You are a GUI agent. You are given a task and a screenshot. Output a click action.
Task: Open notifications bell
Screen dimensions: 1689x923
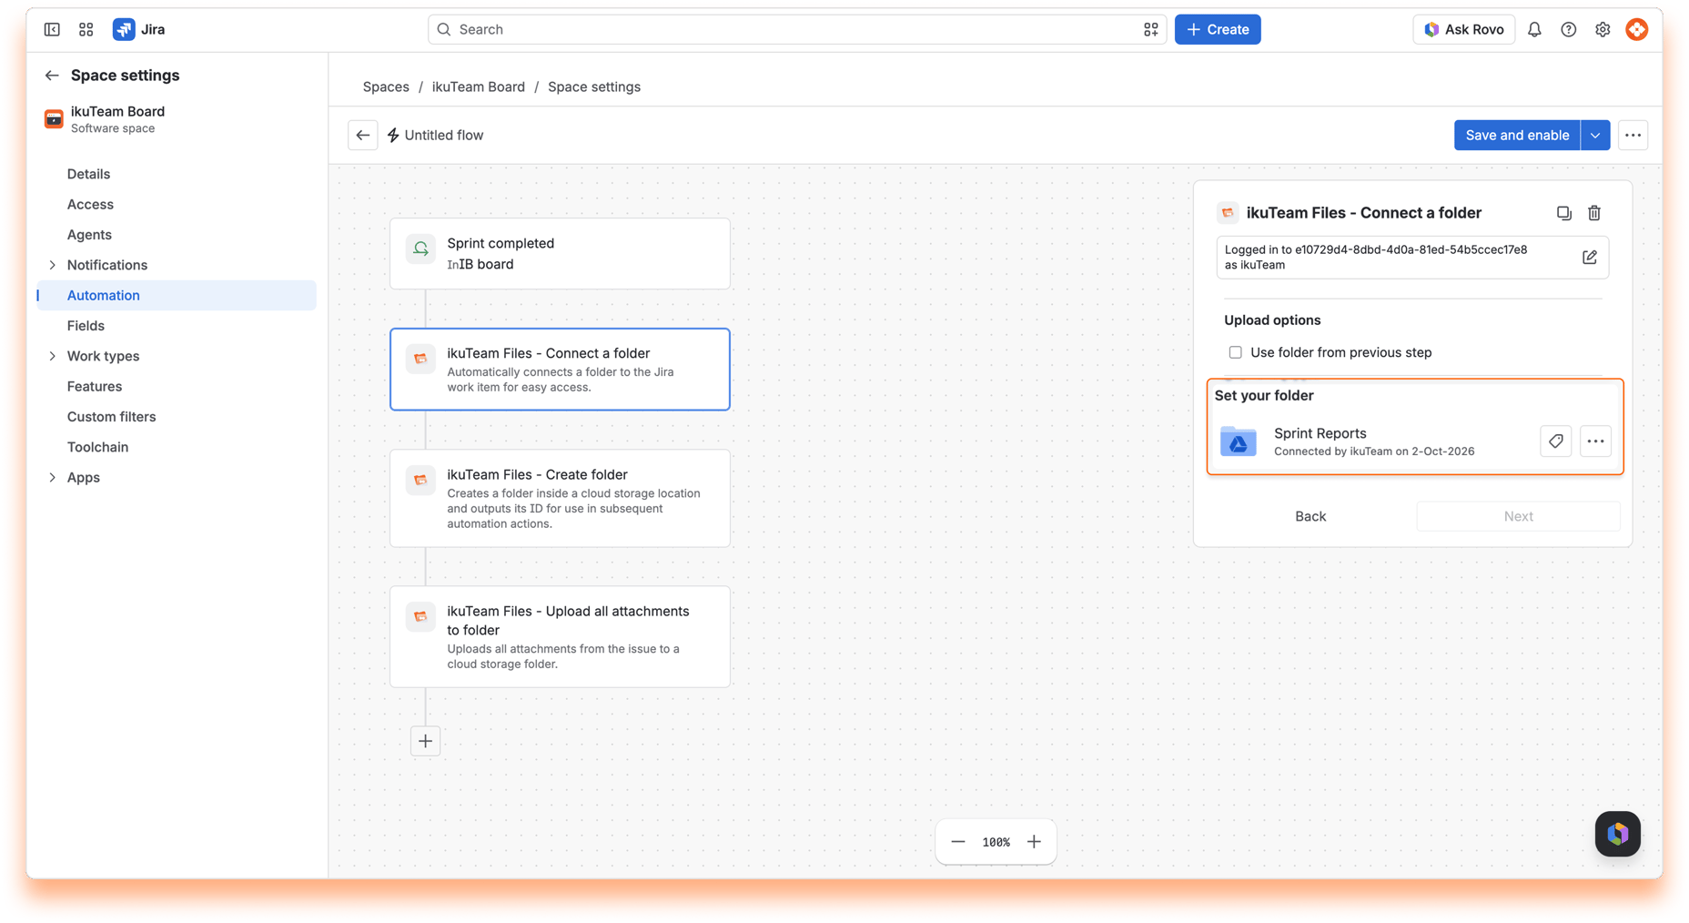1534,29
